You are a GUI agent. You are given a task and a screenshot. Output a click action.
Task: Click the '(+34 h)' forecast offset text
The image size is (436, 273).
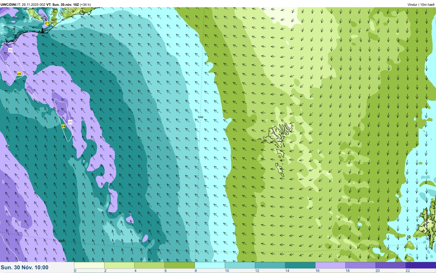[x=85, y=4]
